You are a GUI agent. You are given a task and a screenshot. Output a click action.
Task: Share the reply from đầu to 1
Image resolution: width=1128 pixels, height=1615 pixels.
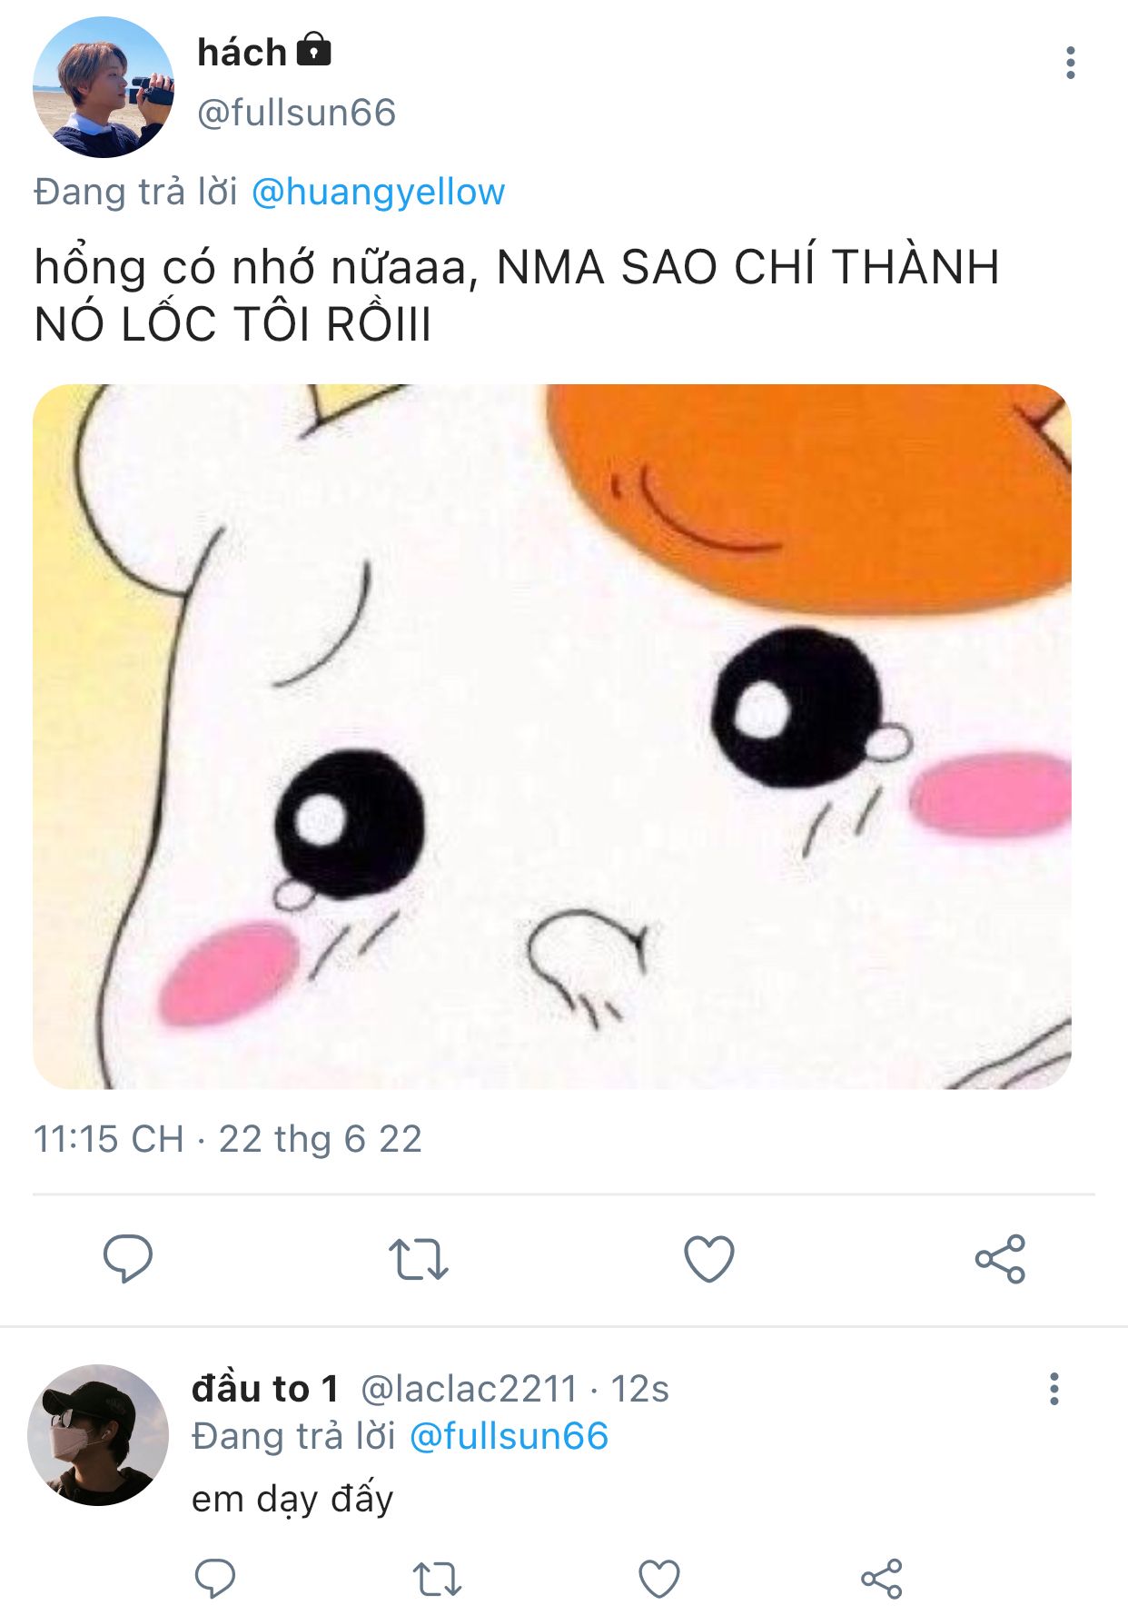pyautogui.click(x=882, y=1579)
